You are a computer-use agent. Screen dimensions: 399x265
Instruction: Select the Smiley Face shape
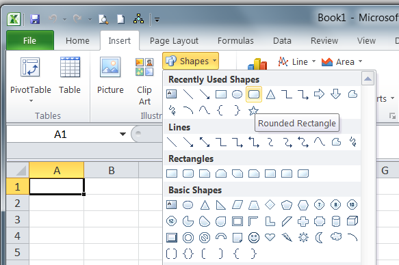click(254, 238)
